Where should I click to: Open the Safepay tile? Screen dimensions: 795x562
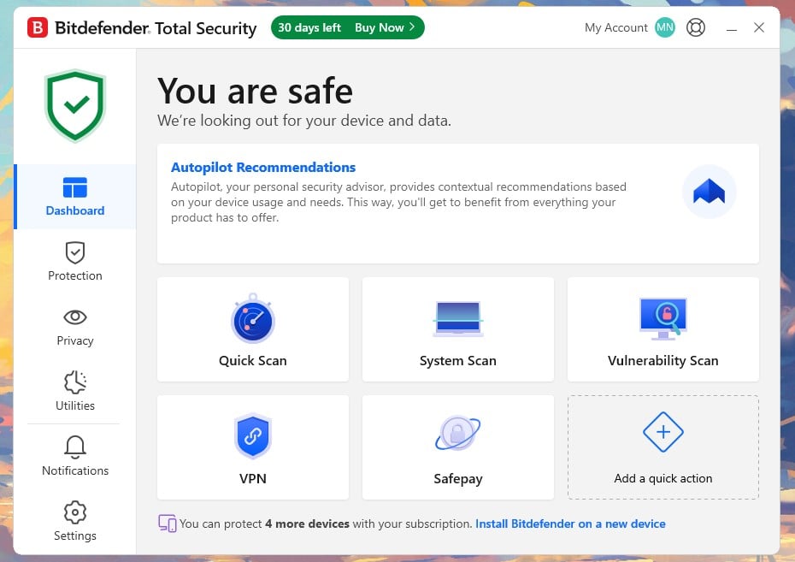(x=458, y=447)
